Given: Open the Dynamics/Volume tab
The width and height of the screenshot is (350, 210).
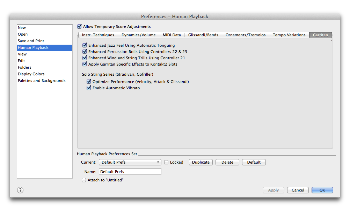Looking at the screenshot, I should [138, 35].
